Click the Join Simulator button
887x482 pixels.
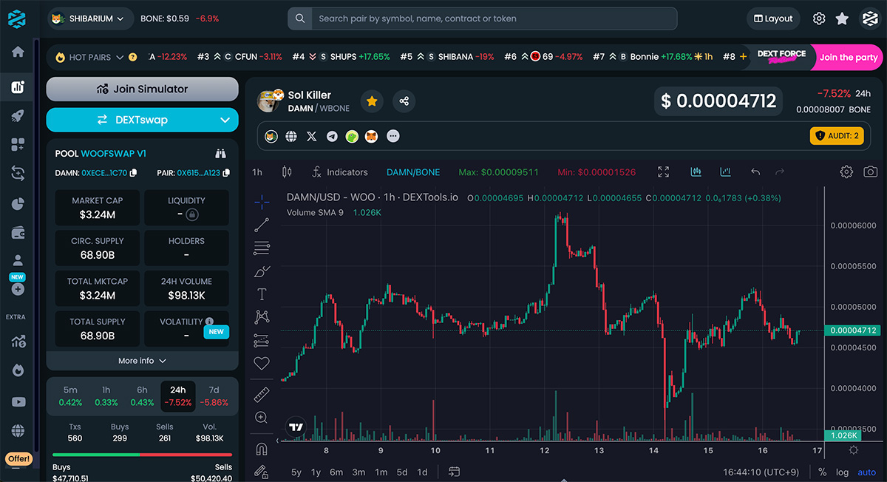[142, 89]
